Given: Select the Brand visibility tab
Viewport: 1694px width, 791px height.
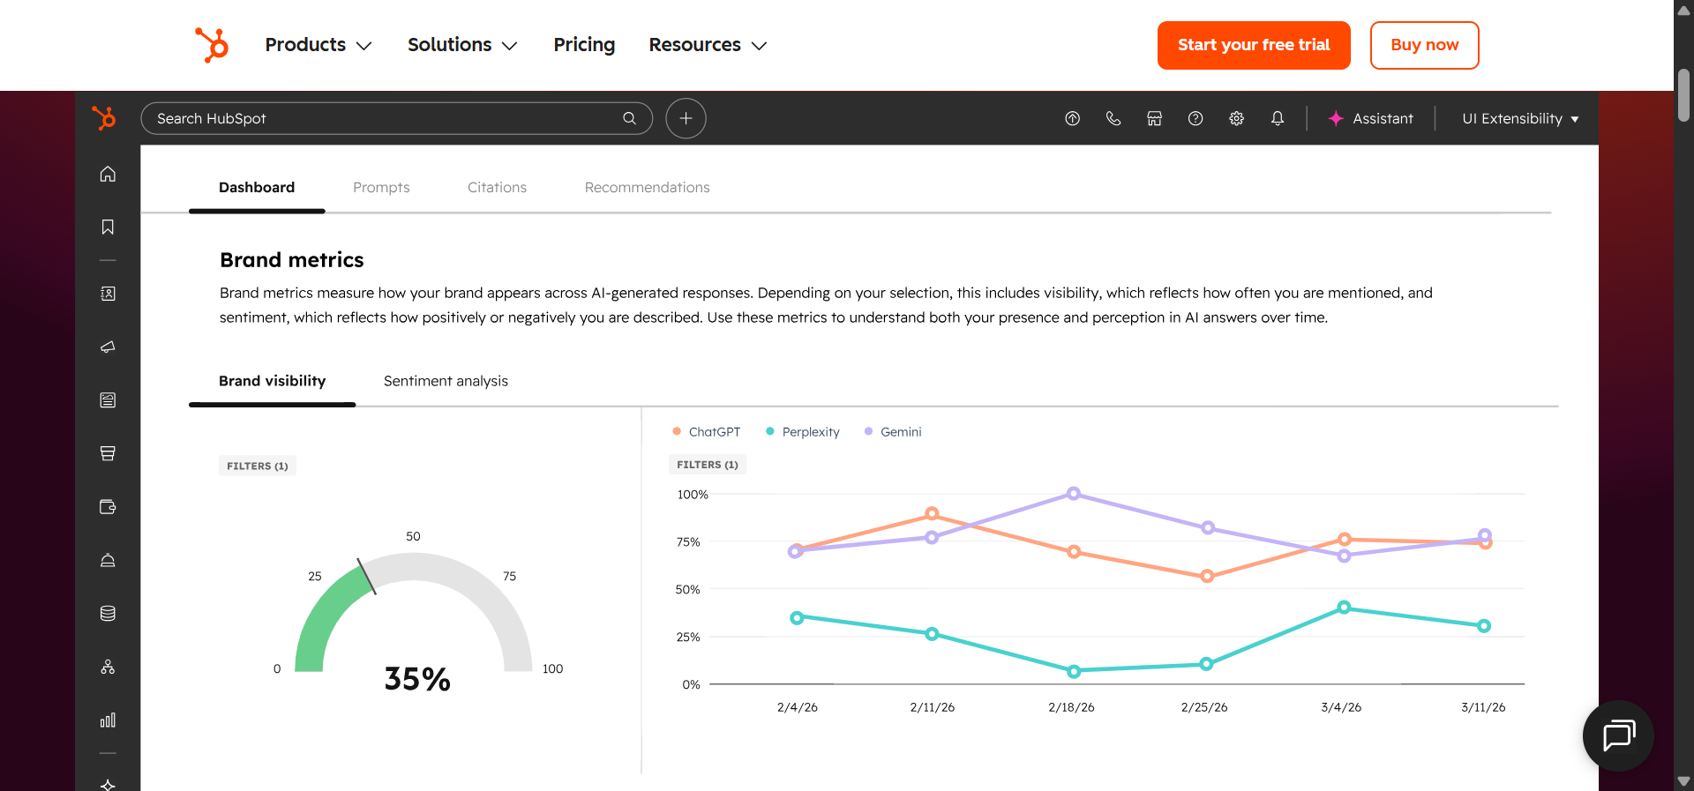Looking at the screenshot, I should 272,381.
